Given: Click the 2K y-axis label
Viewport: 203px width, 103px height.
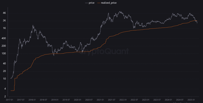Looking at the screenshot, I should click(x=4, y=21).
